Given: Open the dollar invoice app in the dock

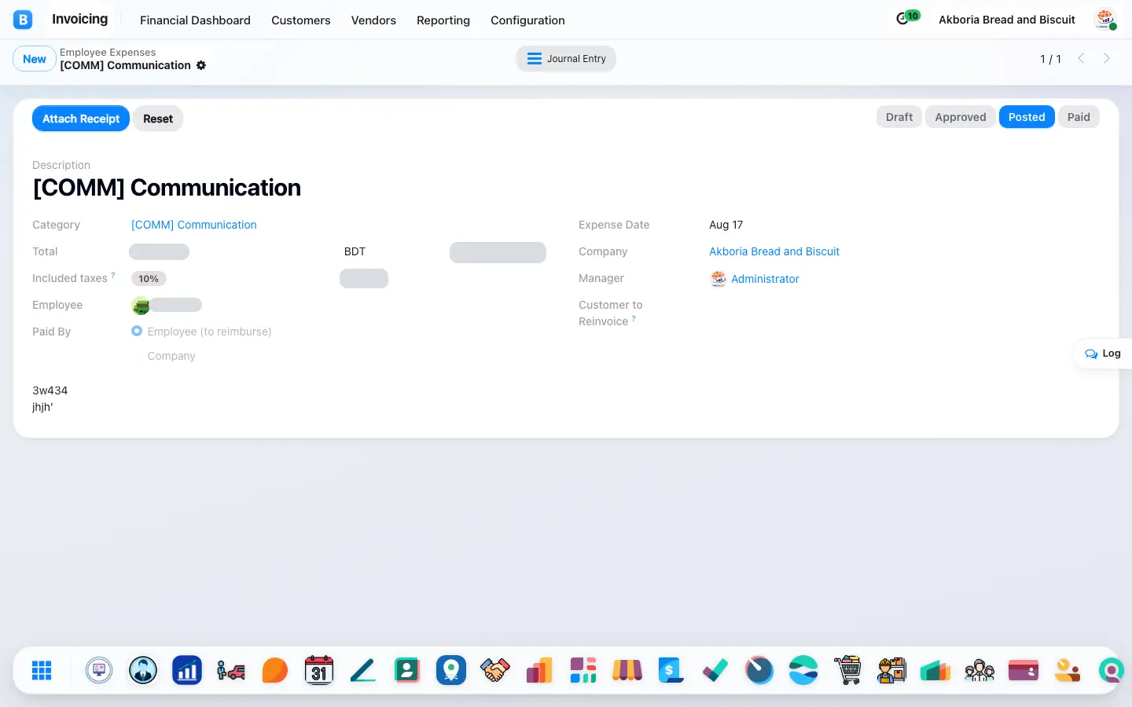Looking at the screenshot, I should [671, 670].
